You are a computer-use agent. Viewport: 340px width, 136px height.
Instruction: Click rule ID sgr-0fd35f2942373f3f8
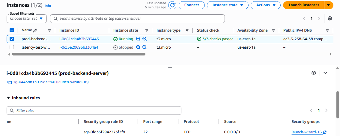pyautogui.click(x=104, y=132)
